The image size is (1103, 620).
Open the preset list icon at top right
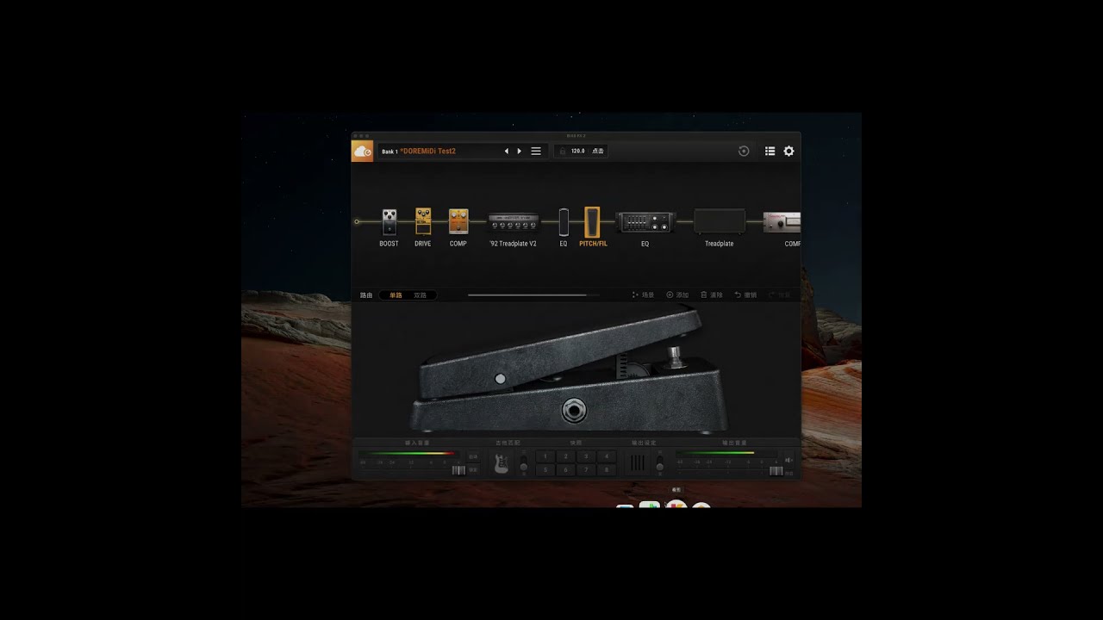pos(770,151)
